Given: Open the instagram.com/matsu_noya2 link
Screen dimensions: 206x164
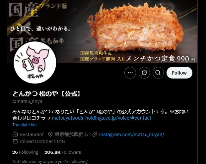Looking at the screenshot, I should [x=131, y=135].
